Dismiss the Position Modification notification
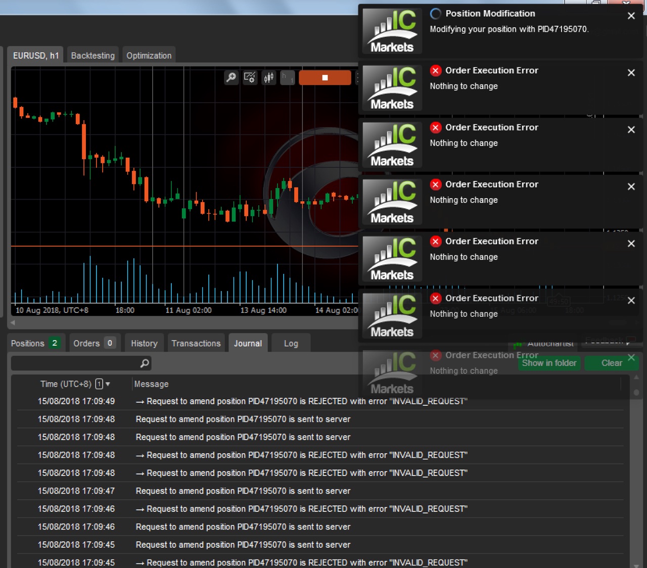This screenshot has height=568, width=647. pyautogui.click(x=631, y=16)
